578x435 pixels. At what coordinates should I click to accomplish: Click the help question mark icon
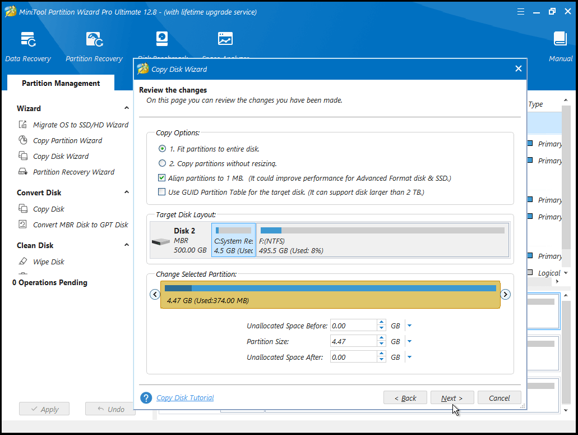point(146,397)
